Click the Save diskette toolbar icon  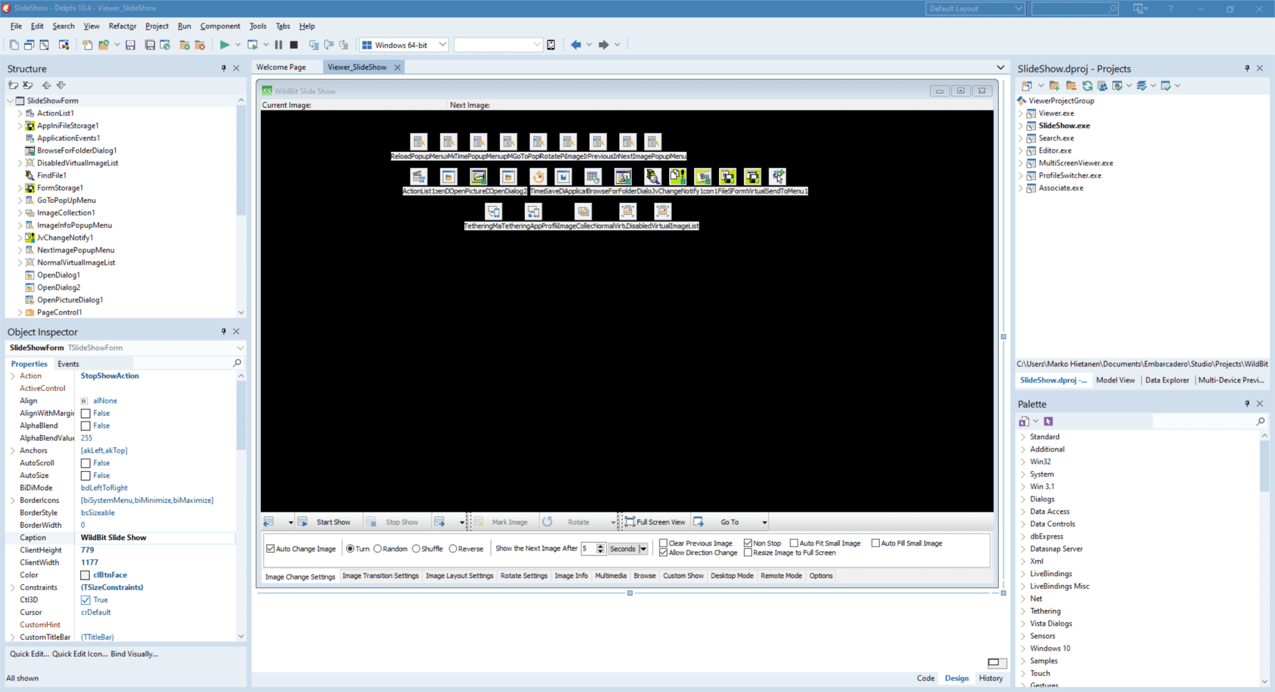point(130,45)
